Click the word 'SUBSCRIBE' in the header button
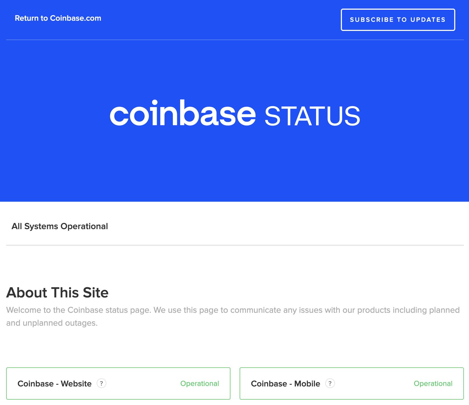Screen dimensions: 469x405 click(372, 20)
